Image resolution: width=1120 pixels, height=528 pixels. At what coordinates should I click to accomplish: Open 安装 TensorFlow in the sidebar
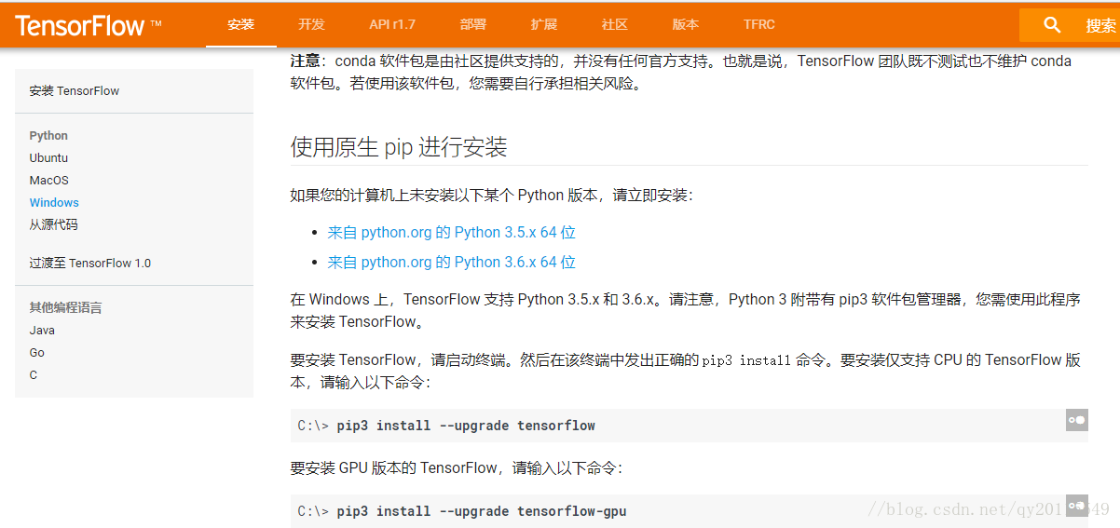(75, 91)
